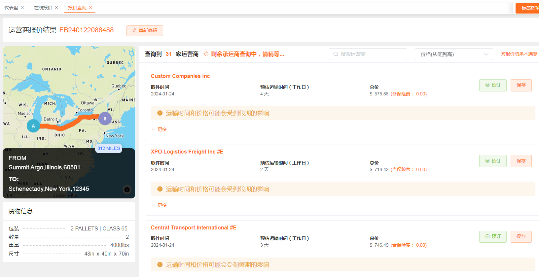Viewport: 539px width, 277px height.
Task: Click map marker A origin point
Action: point(33,126)
